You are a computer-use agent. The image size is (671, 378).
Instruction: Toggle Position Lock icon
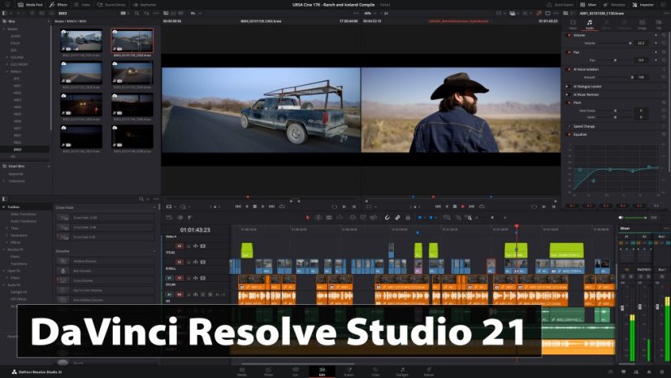pyautogui.click(x=408, y=218)
